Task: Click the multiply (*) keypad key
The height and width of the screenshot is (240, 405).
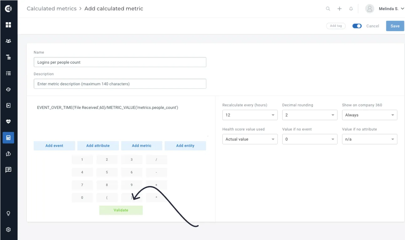Action: (156, 198)
